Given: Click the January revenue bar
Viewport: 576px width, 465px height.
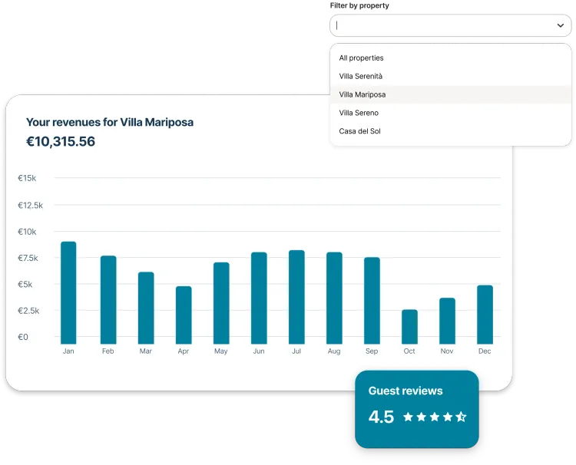Looking at the screenshot, I should point(68,292).
